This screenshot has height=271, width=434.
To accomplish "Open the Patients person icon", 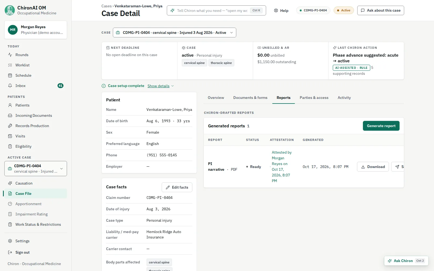I will click(10, 105).
